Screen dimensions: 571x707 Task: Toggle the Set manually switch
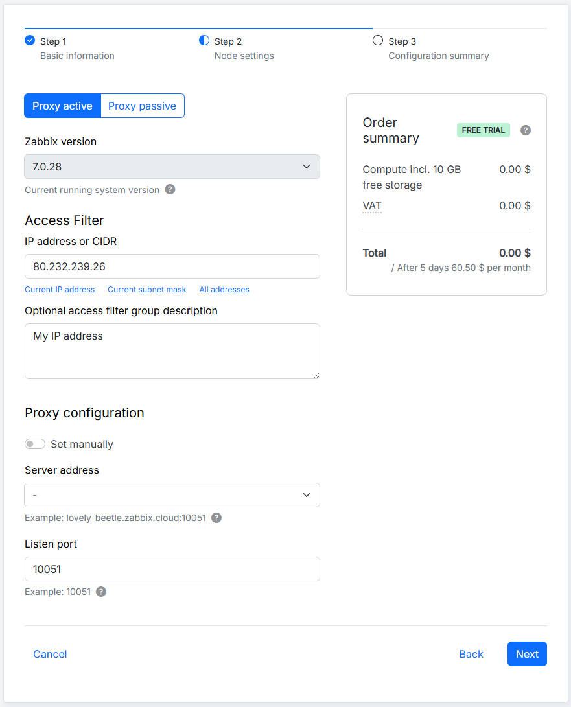(35, 444)
